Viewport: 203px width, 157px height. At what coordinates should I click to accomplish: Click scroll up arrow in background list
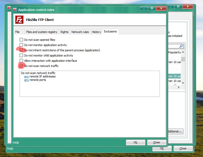[183, 52]
